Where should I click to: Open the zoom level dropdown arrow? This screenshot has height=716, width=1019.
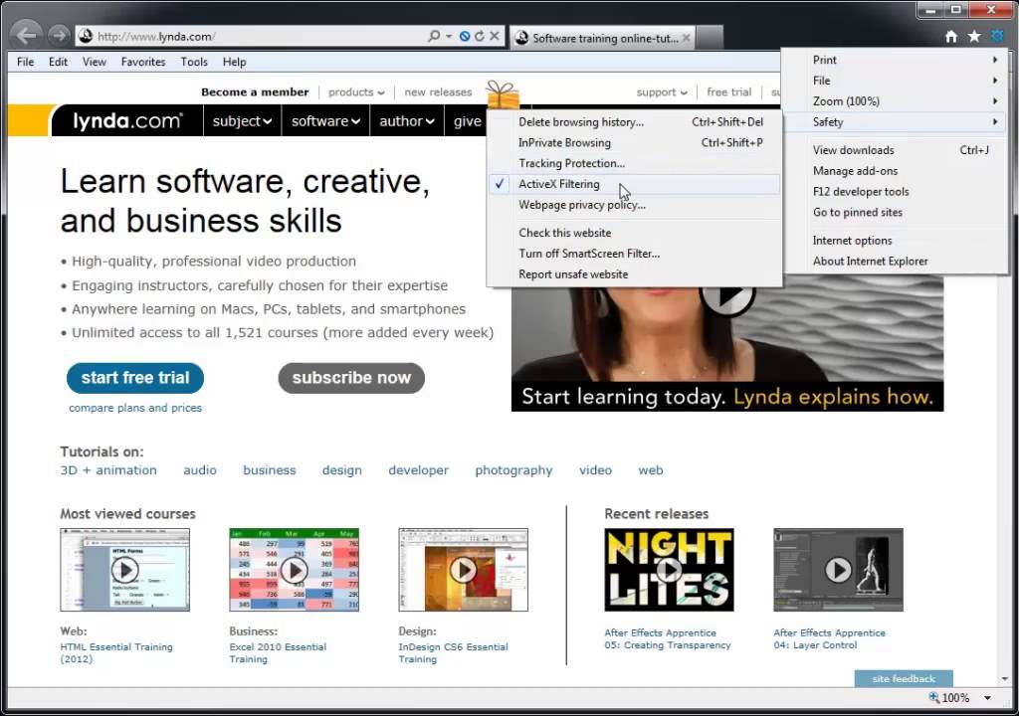pyautogui.click(x=988, y=698)
